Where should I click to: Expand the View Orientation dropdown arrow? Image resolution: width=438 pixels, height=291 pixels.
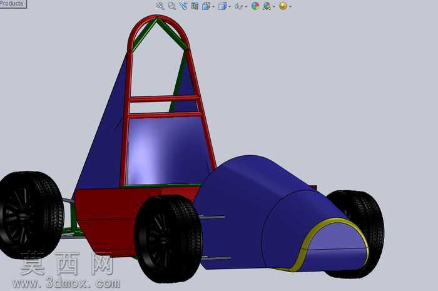tap(213, 6)
